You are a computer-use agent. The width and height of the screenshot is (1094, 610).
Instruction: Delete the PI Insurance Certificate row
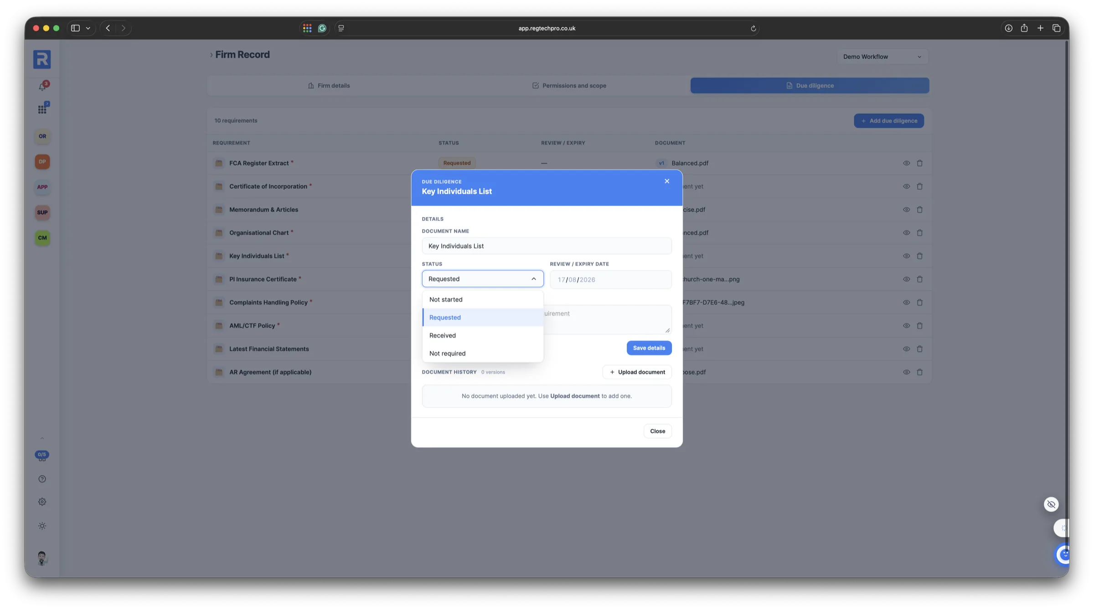[920, 279]
